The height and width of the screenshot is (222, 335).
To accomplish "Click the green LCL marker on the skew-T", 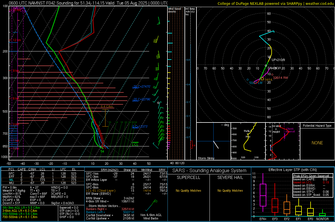I will (135, 144).
